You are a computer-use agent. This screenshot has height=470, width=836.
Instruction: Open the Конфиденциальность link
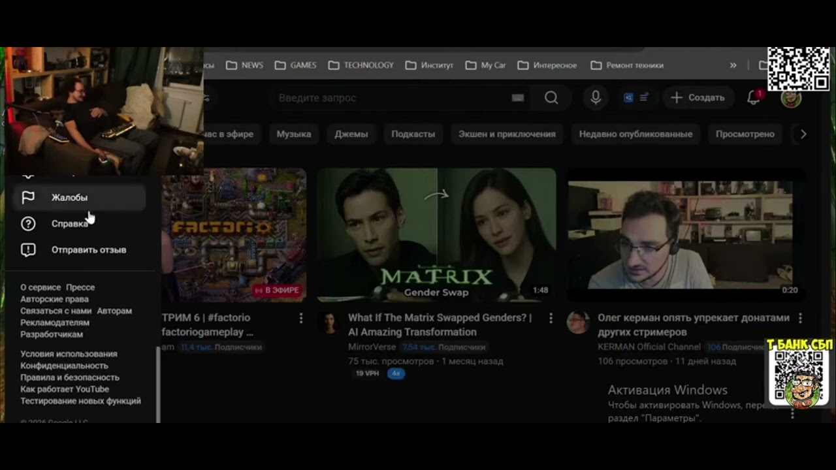point(64,366)
